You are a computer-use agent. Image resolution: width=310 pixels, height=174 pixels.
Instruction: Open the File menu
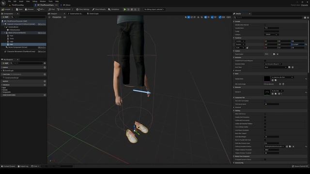9,1
